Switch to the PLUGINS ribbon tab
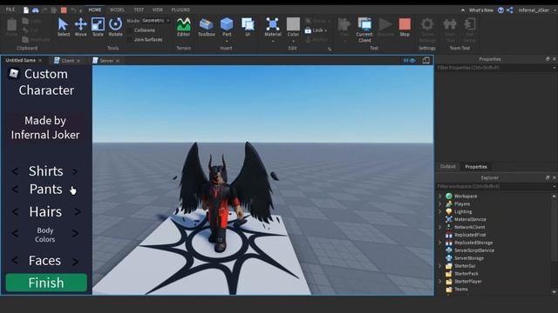This screenshot has height=313, width=558. pyautogui.click(x=180, y=10)
